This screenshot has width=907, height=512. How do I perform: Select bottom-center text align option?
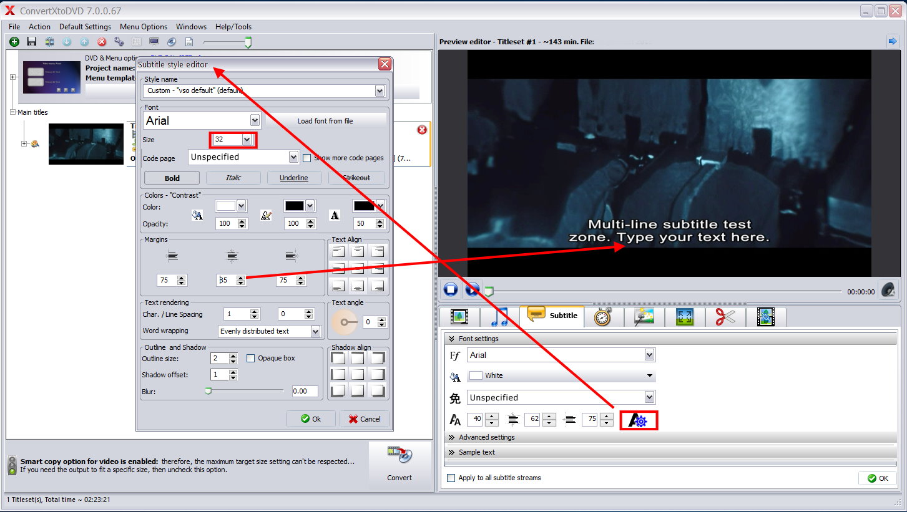(357, 286)
